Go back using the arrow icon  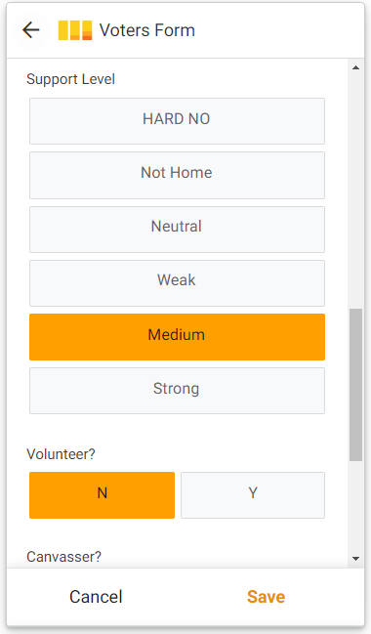tap(30, 30)
